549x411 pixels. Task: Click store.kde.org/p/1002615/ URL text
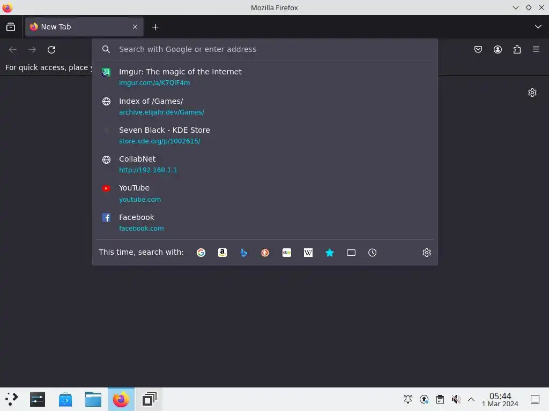[160, 141]
